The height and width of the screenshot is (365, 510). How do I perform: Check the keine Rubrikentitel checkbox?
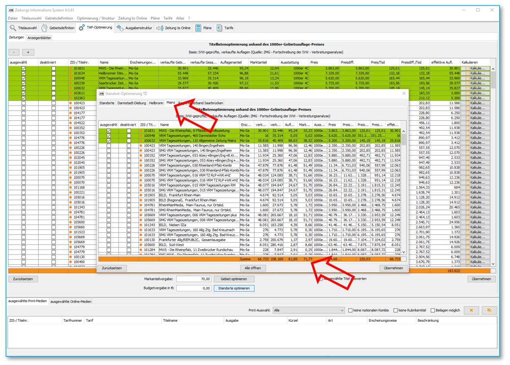coord(396,310)
